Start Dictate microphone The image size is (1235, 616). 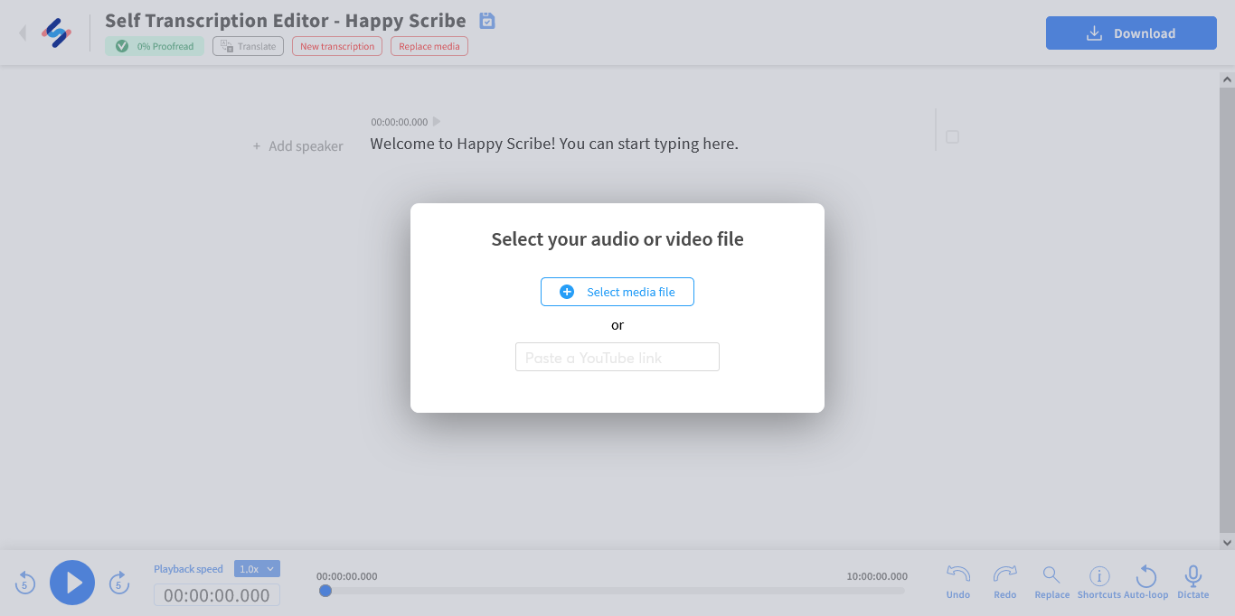click(x=1193, y=582)
